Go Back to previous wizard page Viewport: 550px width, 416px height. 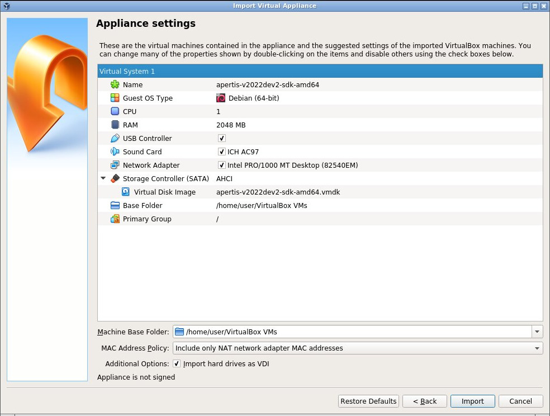(x=425, y=401)
